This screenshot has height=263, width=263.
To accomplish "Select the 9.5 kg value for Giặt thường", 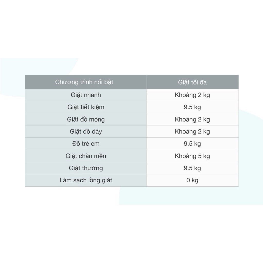I will [x=192, y=168].
